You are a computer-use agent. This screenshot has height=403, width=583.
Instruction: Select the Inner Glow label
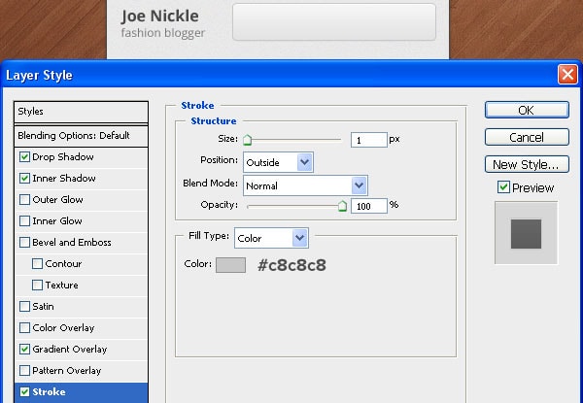tap(57, 221)
